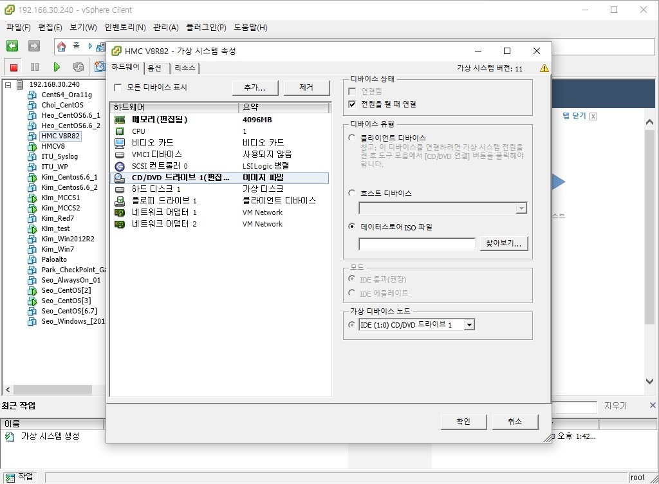Click the 찾아보기 (Browse) button
This screenshot has width=659, height=484.
tap(505, 243)
